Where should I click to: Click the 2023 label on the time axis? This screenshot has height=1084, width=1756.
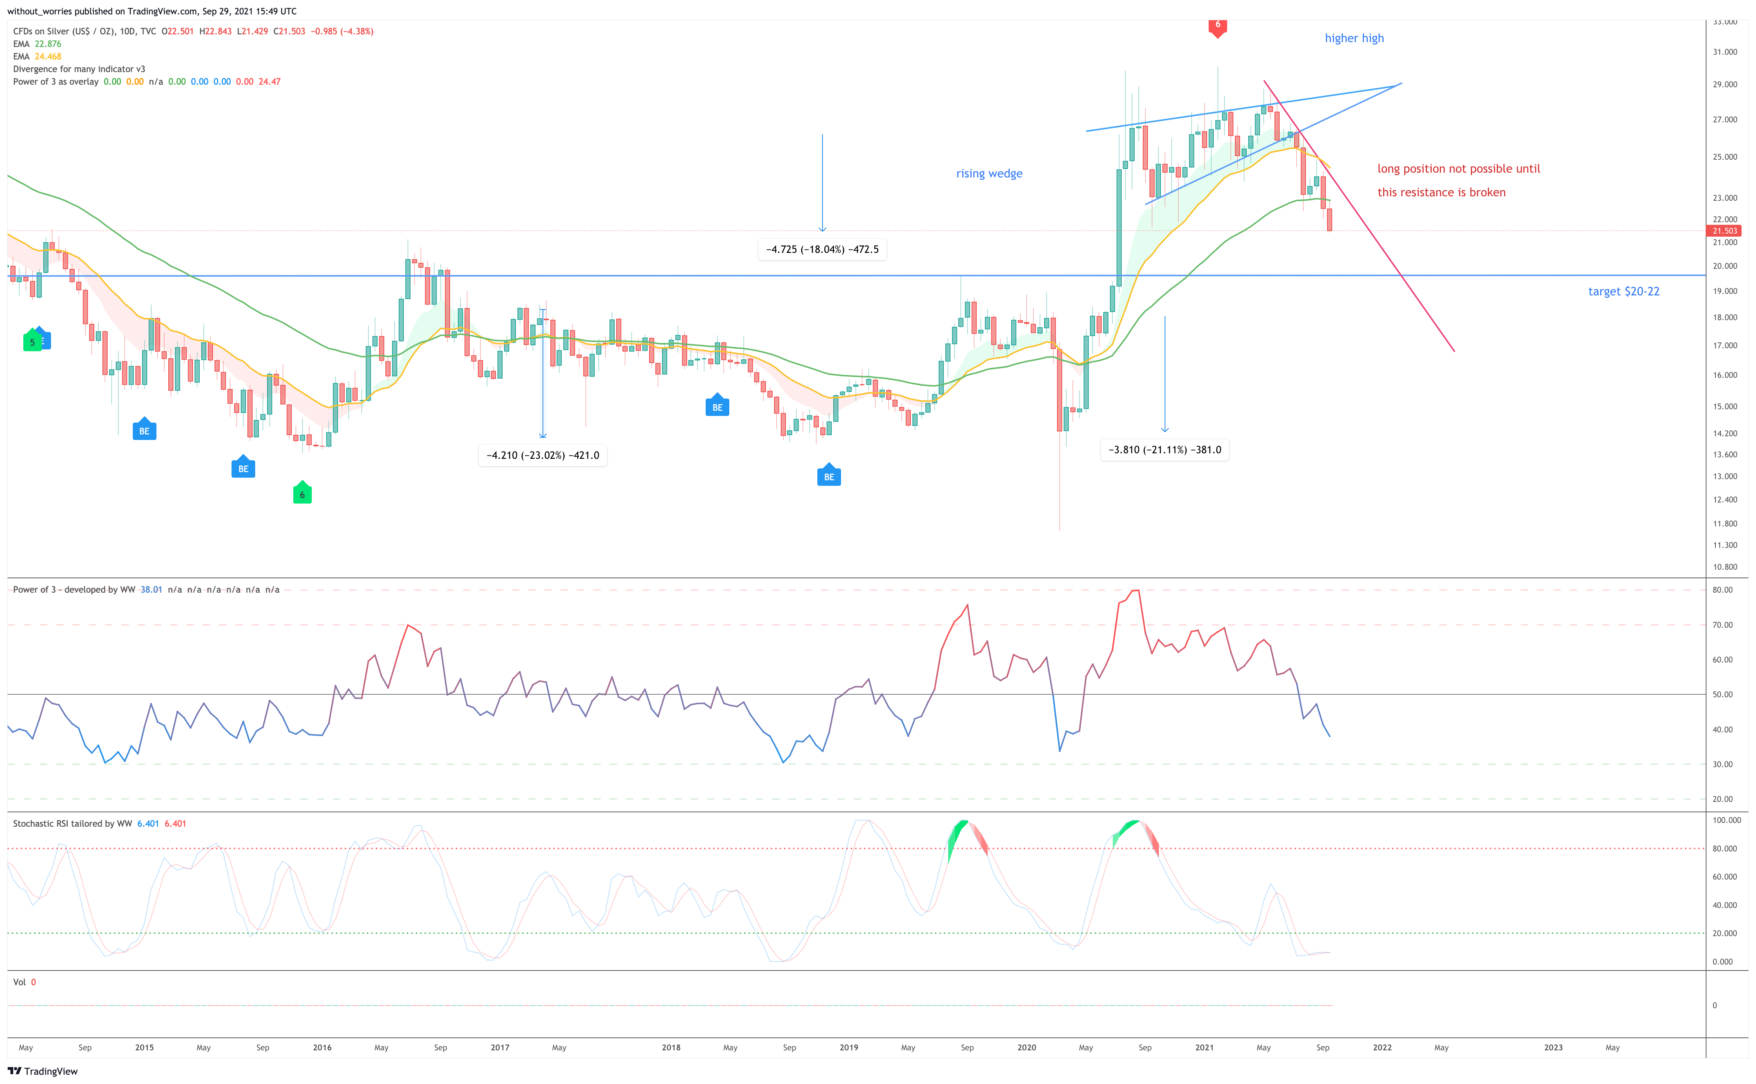[1553, 1047]
